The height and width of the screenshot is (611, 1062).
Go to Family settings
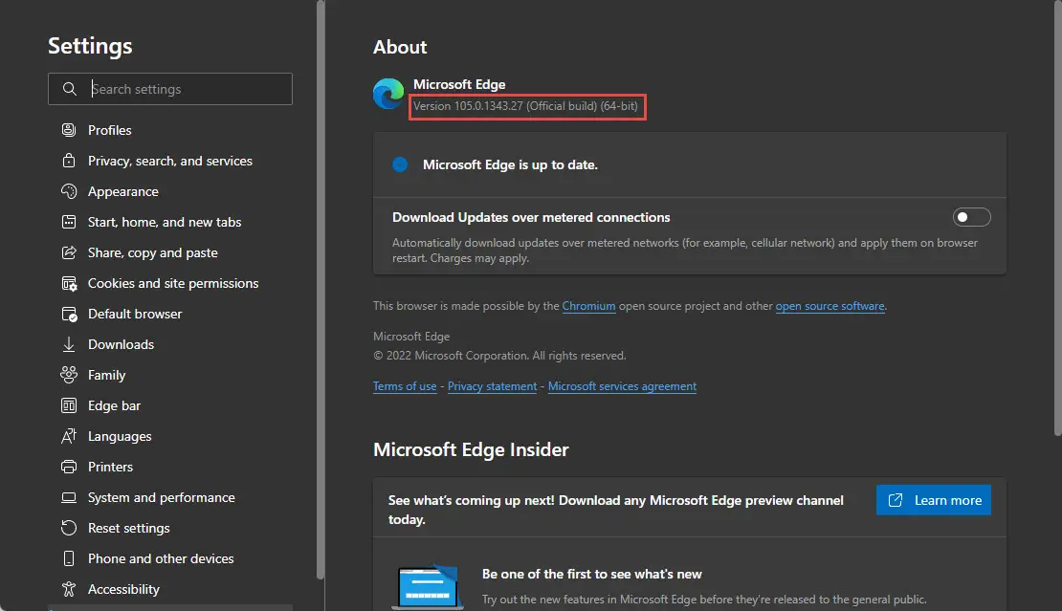pos(107,376)
